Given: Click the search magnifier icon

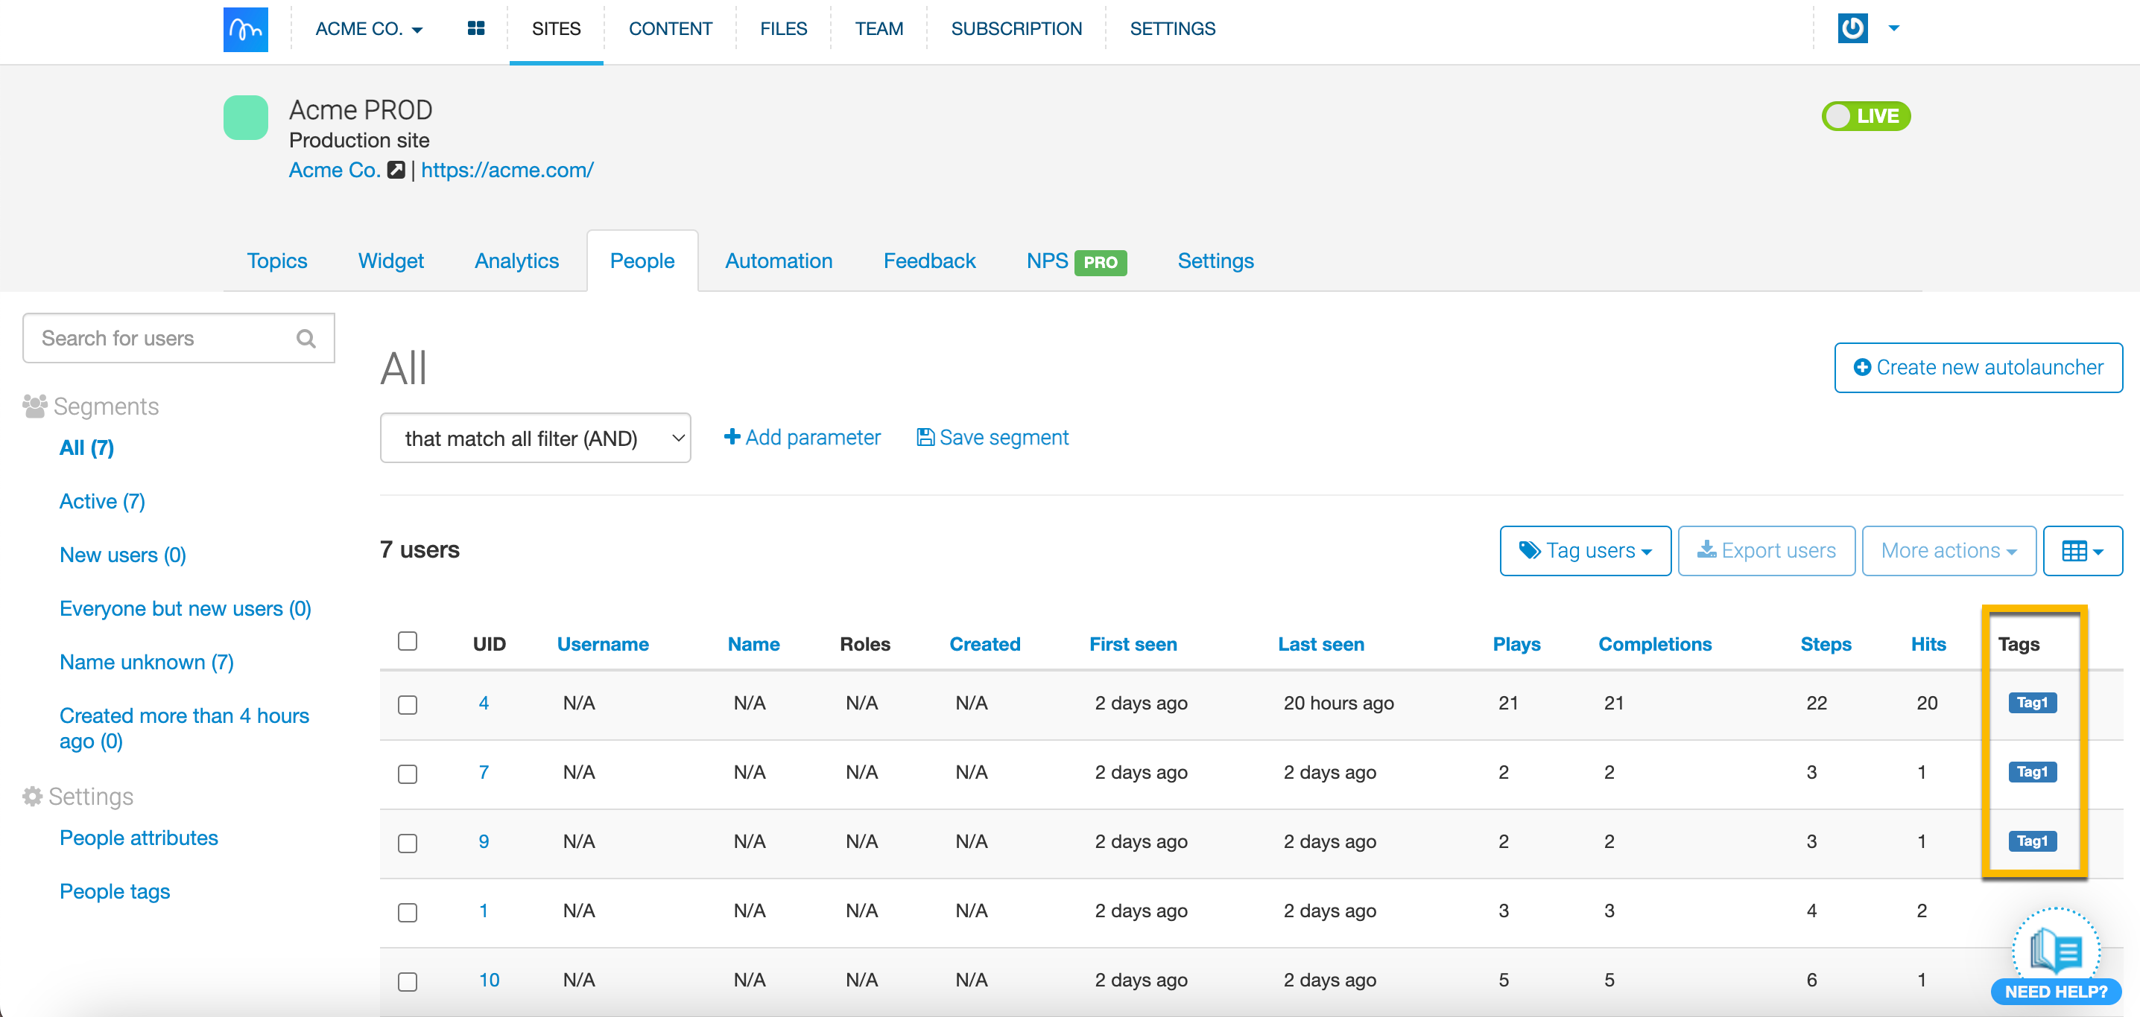Looking at the screenshot, I should (306, 339).
